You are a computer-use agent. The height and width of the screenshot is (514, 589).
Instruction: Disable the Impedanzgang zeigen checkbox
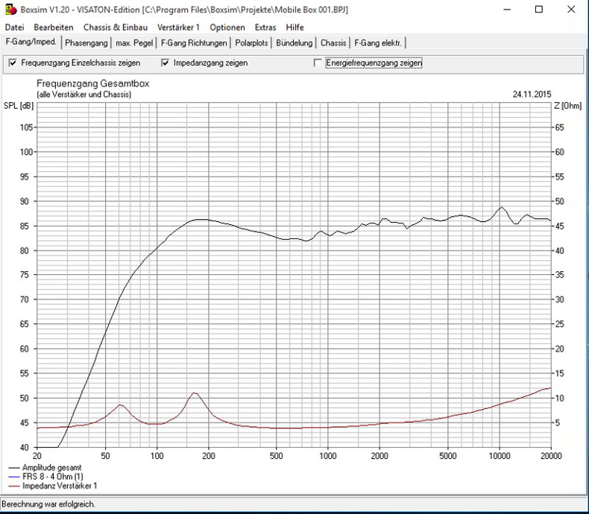(165, 63)
